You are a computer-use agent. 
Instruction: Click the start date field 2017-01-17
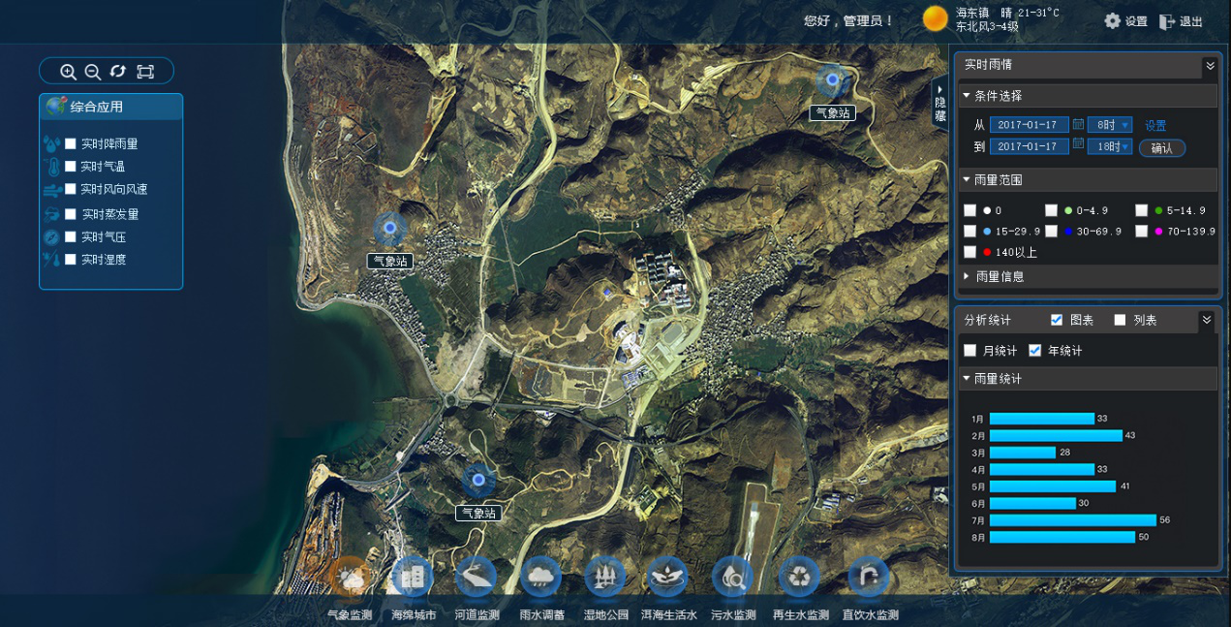coord(1029,125)
